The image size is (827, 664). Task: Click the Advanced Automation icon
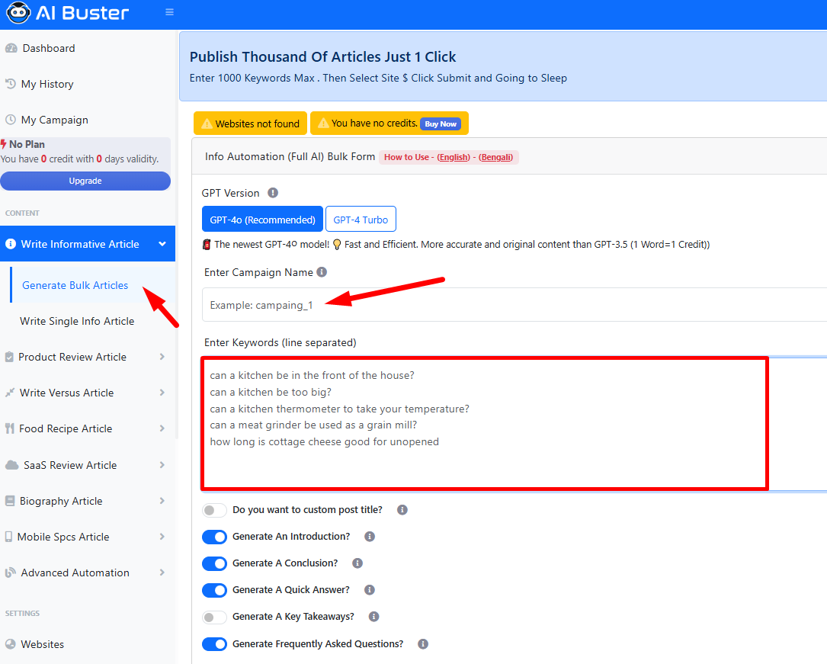pyautogui.click(x=10, y=573)
